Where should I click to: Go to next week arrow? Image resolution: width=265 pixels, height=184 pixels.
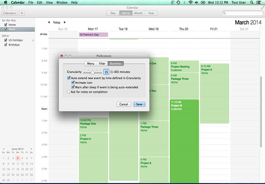(x=65, y=22)
